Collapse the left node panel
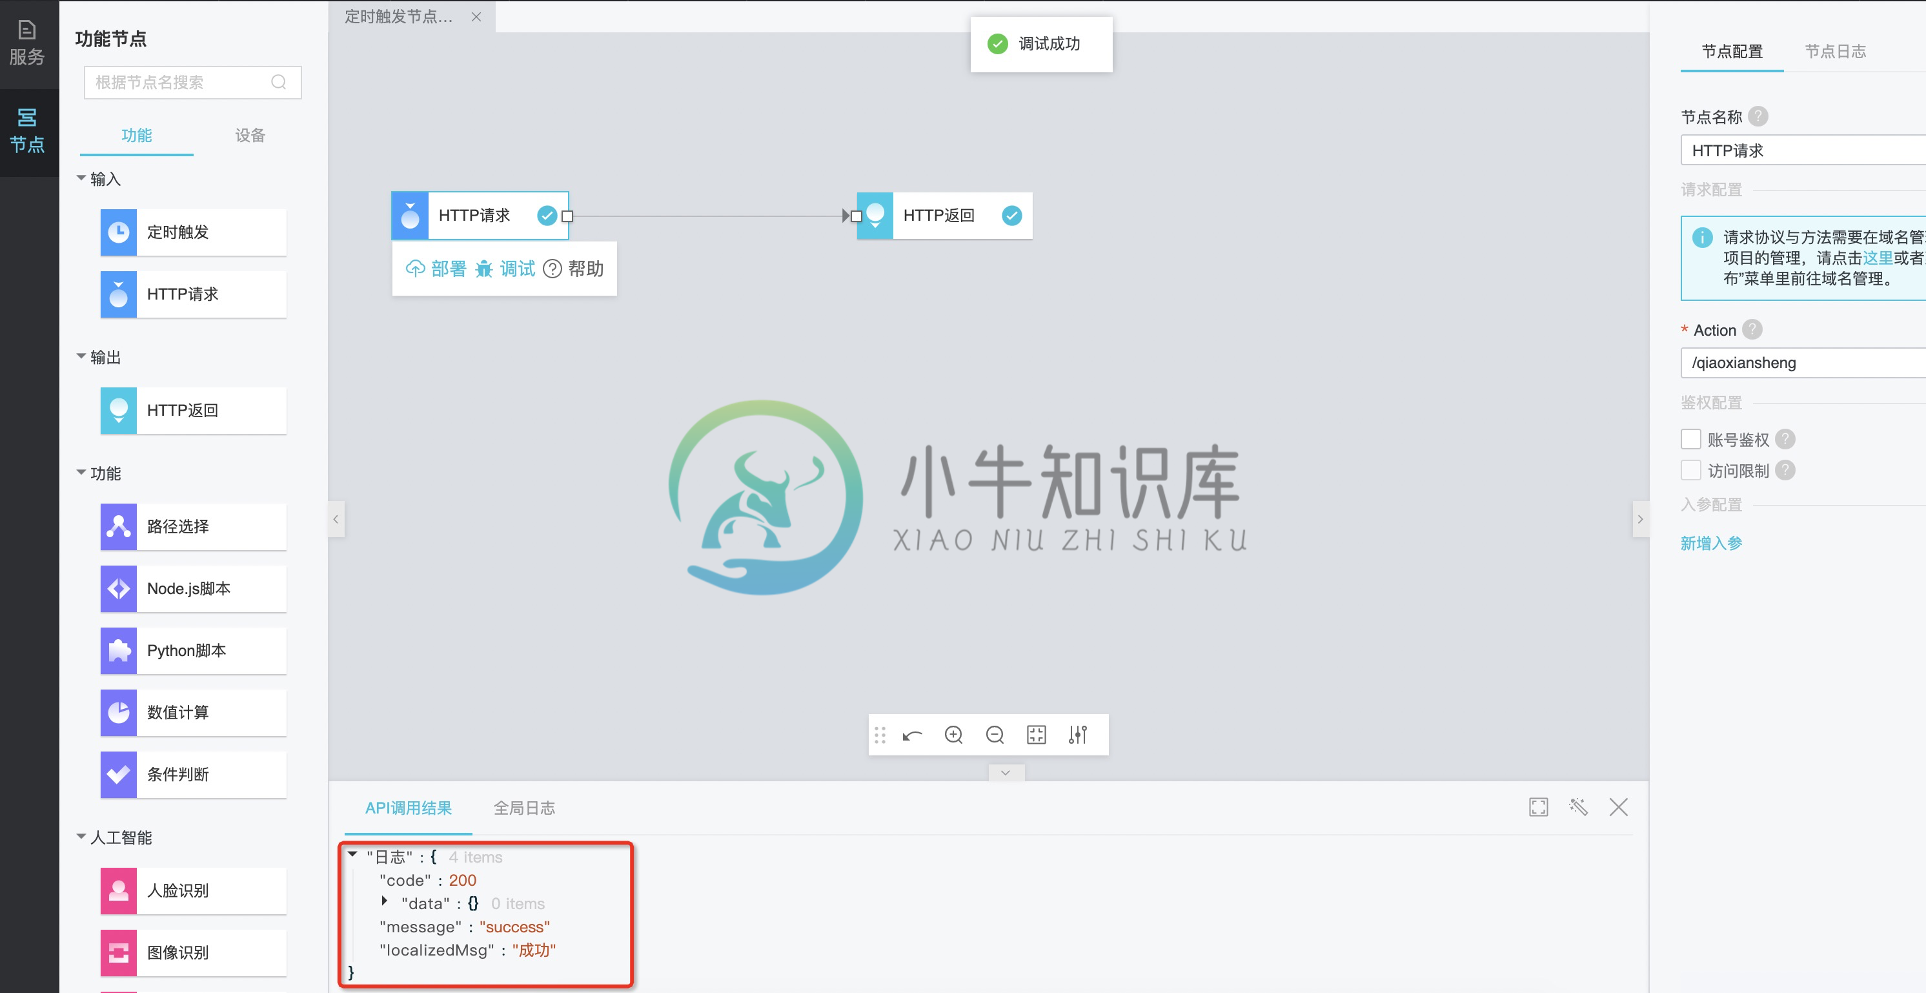 336,519
